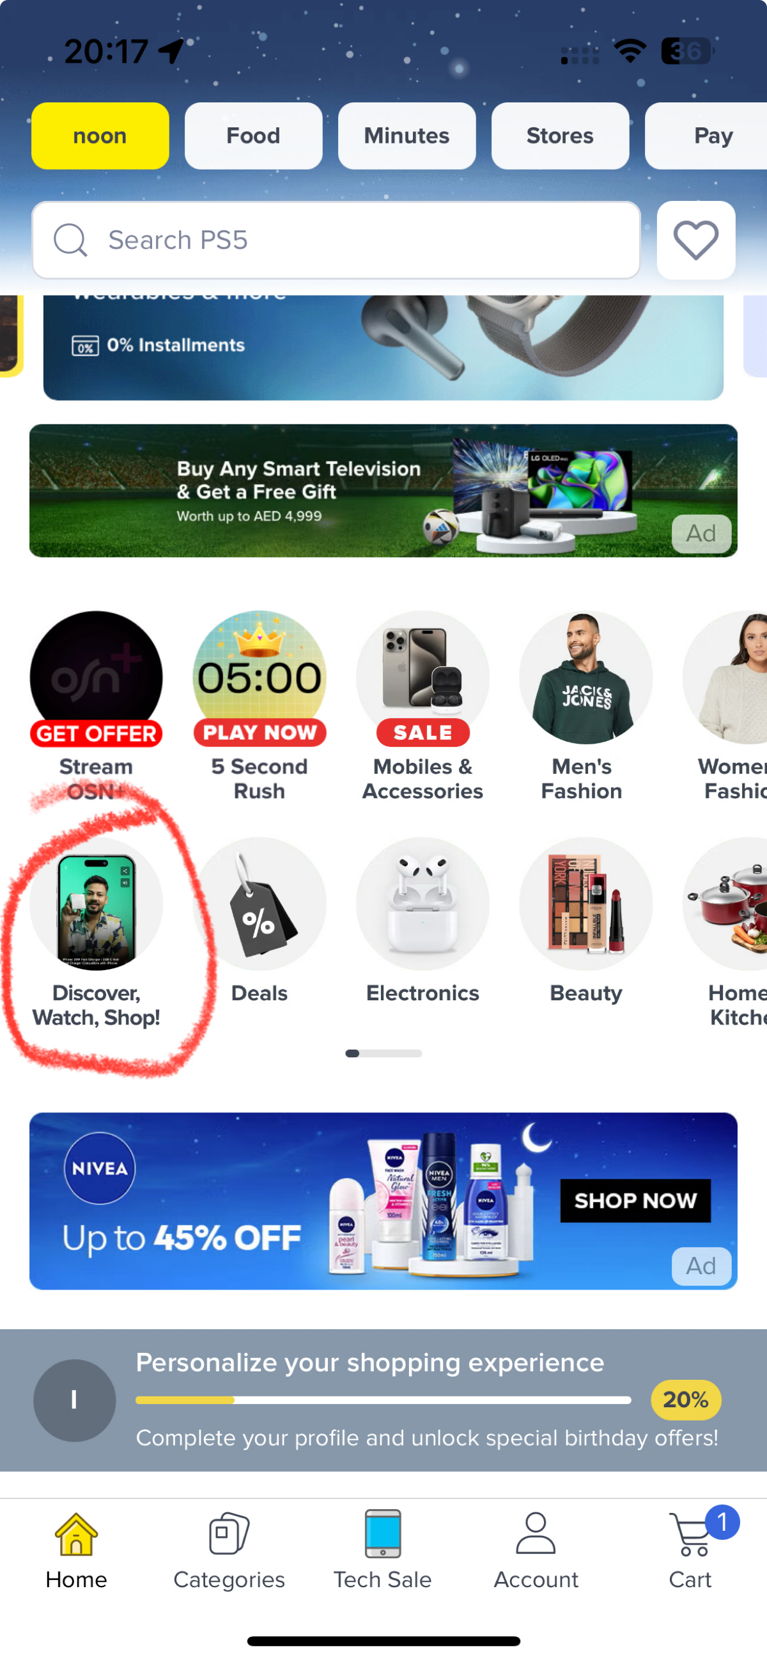This screenshot has height=1662, width=767.
Task: Switch to the Minutes tab
Action: pos(407,136)
